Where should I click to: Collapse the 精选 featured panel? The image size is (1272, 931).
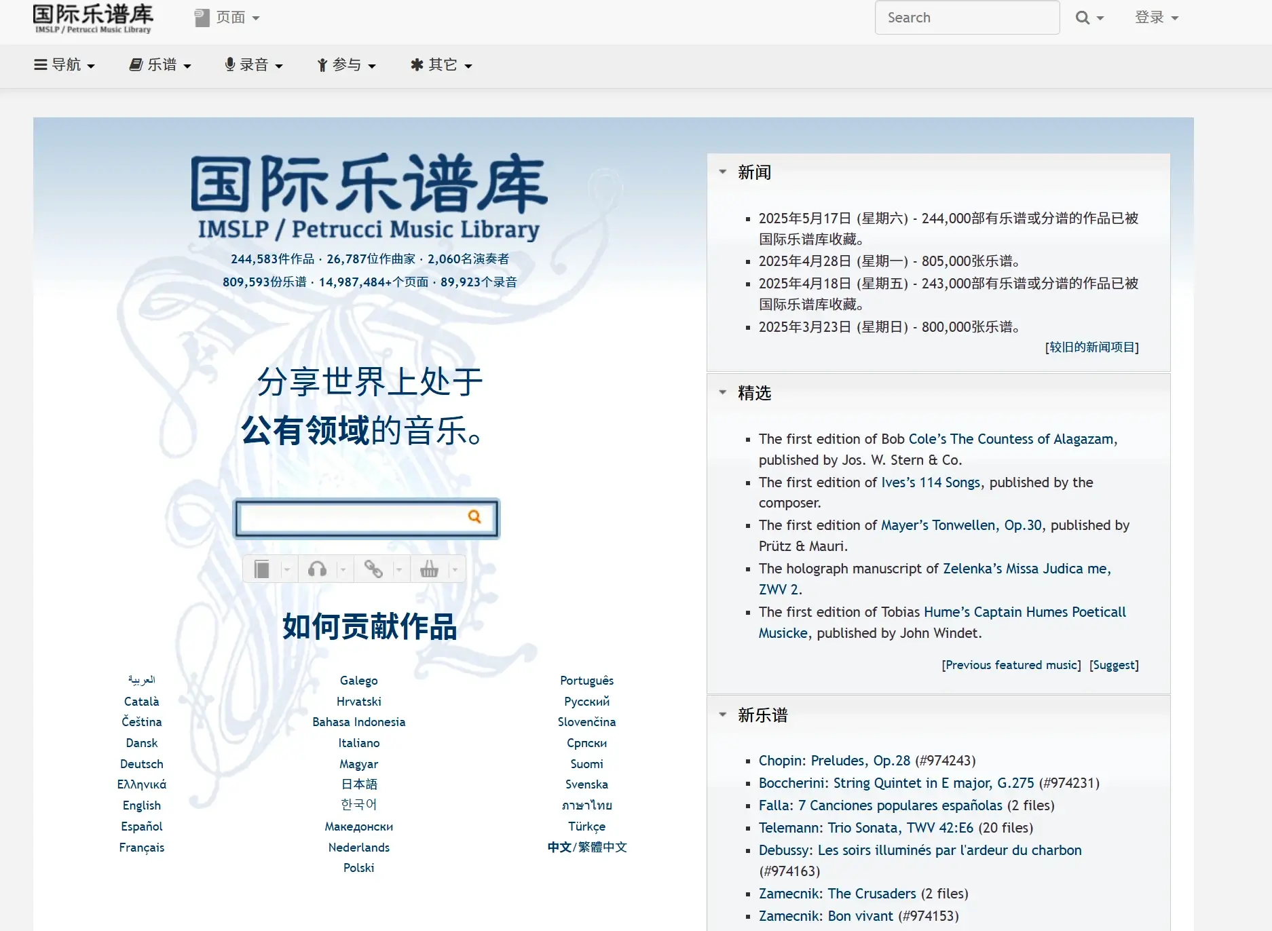point(722,392)
